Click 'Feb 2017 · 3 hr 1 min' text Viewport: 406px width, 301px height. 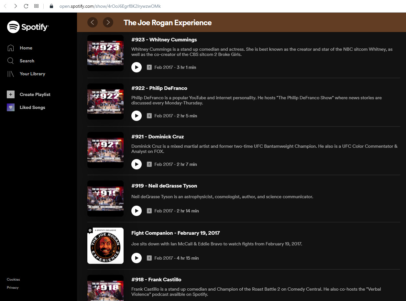click(x=175, y=67)
